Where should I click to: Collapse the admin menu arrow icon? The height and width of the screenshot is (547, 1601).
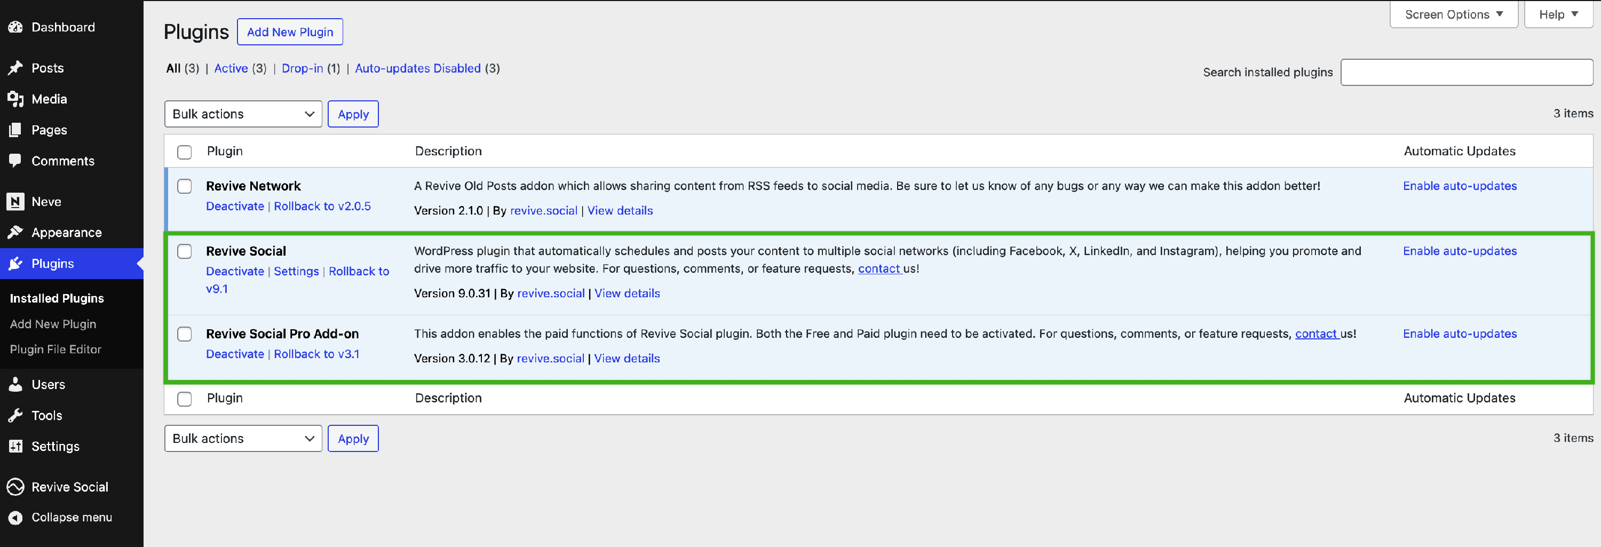[15, 517]
